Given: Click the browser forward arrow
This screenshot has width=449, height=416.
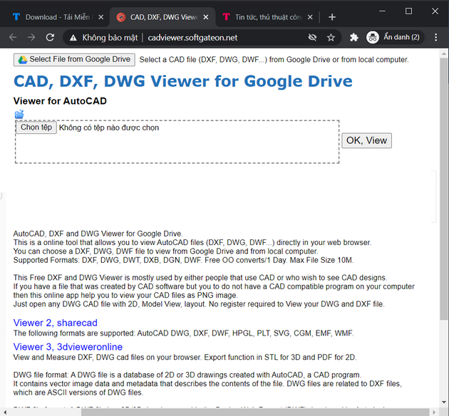Looking at the screenshot, I should click(31, 38).
